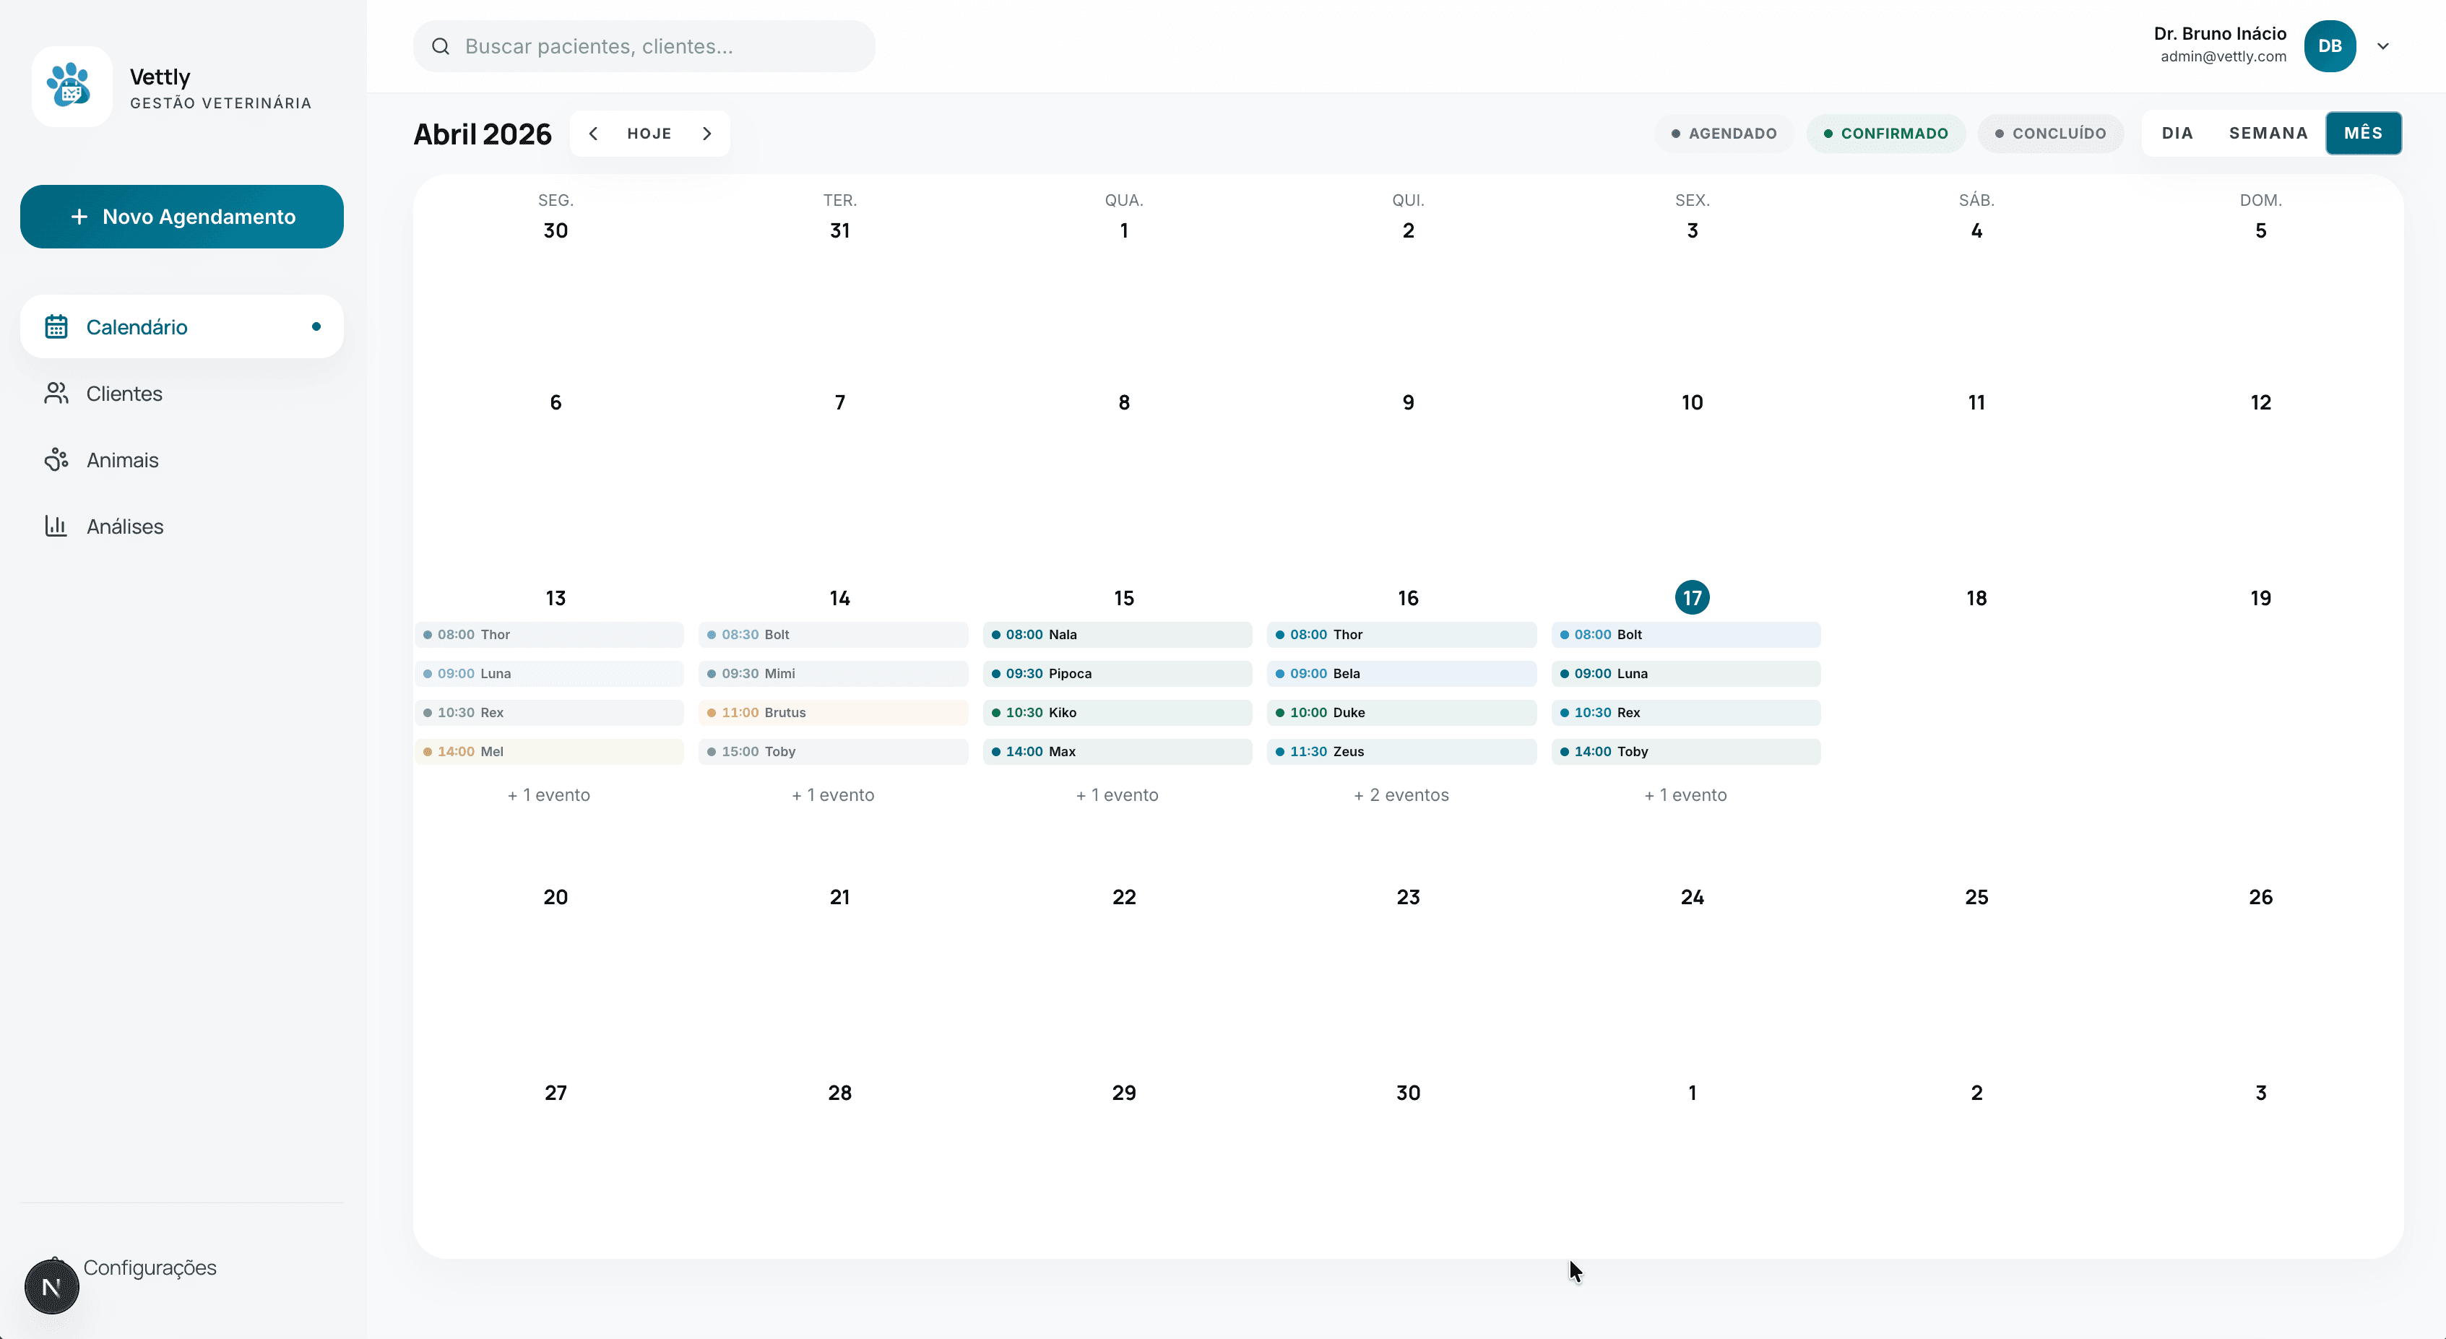The width and height of the screenshot is (2446, 1339).
Task: Toggle the Agendado status filter
Action: pyautogui.click(x=1724, y=134)
